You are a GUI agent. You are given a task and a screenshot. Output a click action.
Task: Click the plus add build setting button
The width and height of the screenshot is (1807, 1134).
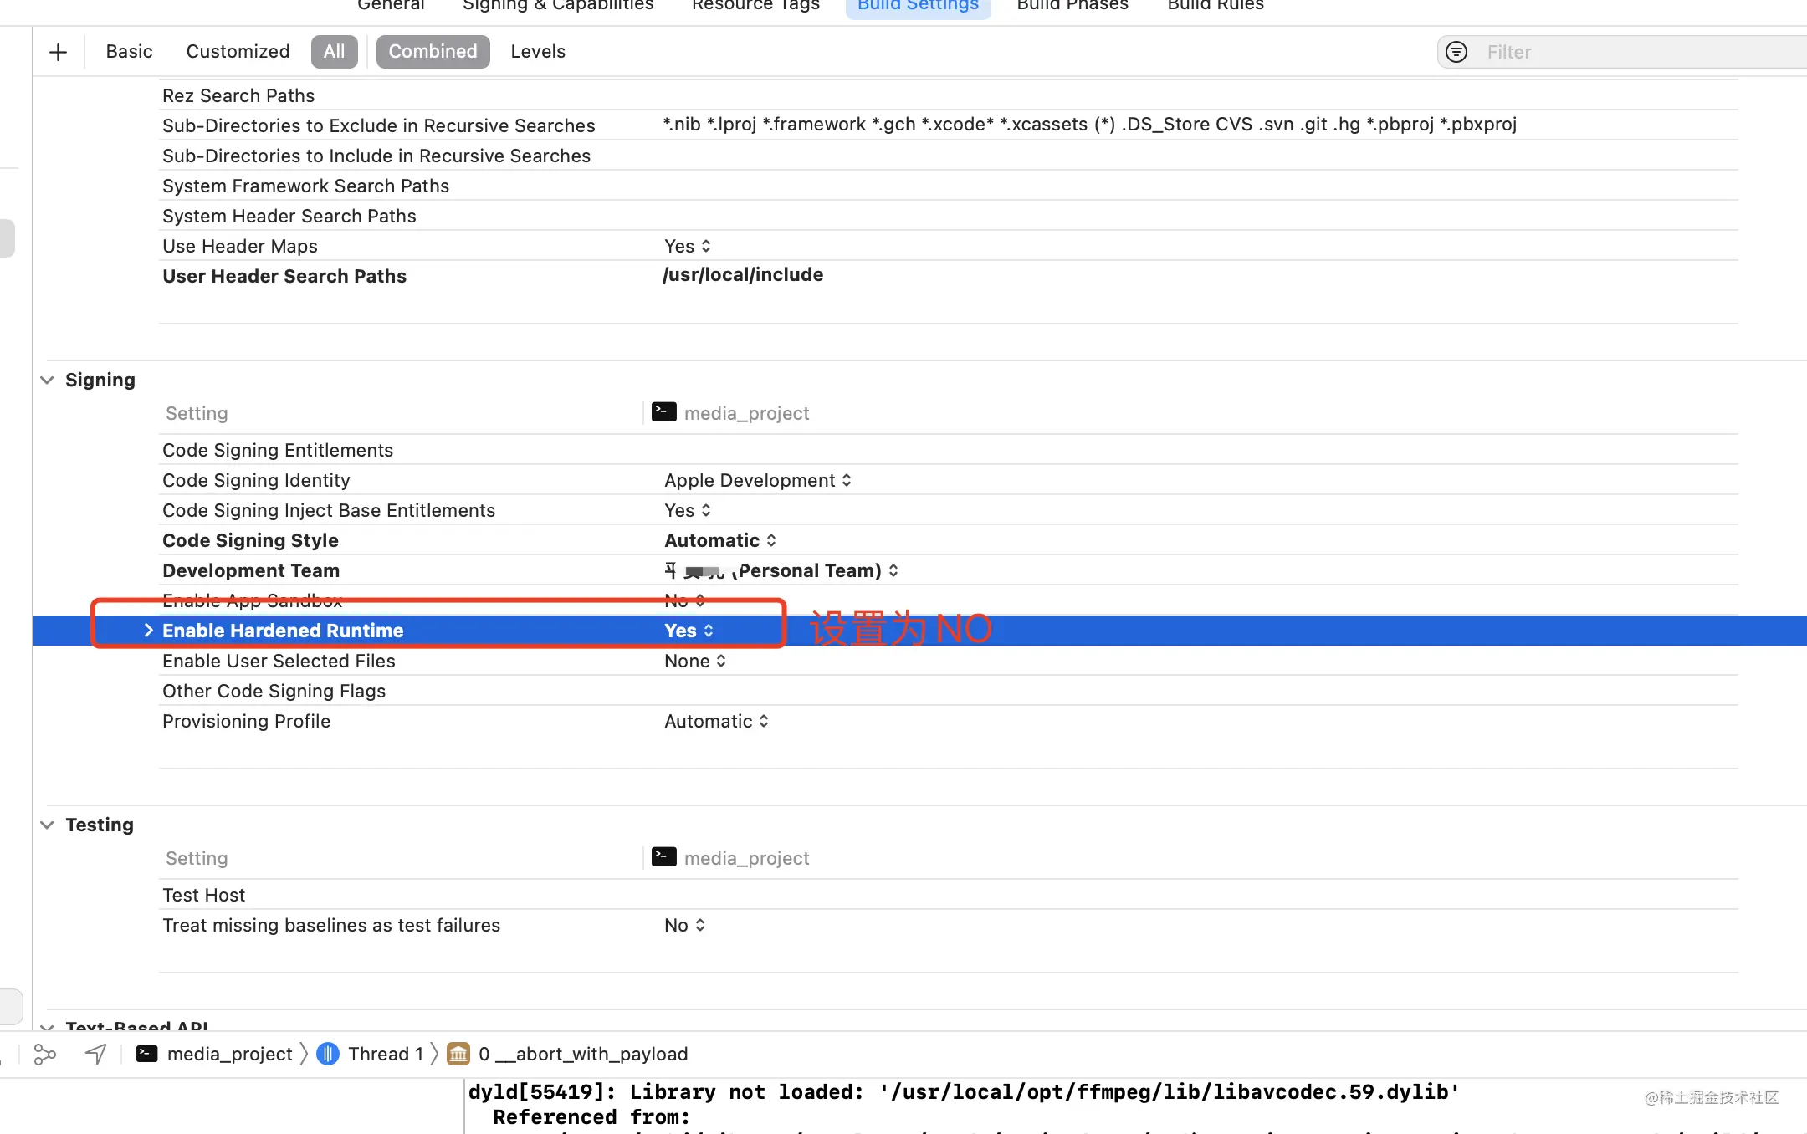tap(58, 52)
